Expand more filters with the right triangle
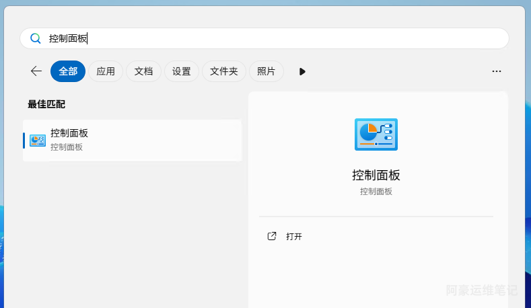Image resolution: width=531 pixels, height=308 pixels. pos(302,71)
